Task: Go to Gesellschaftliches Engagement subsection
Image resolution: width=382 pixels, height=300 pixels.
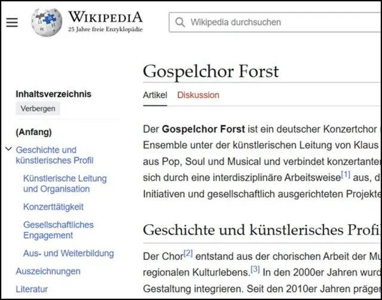Action: (58, 230)
